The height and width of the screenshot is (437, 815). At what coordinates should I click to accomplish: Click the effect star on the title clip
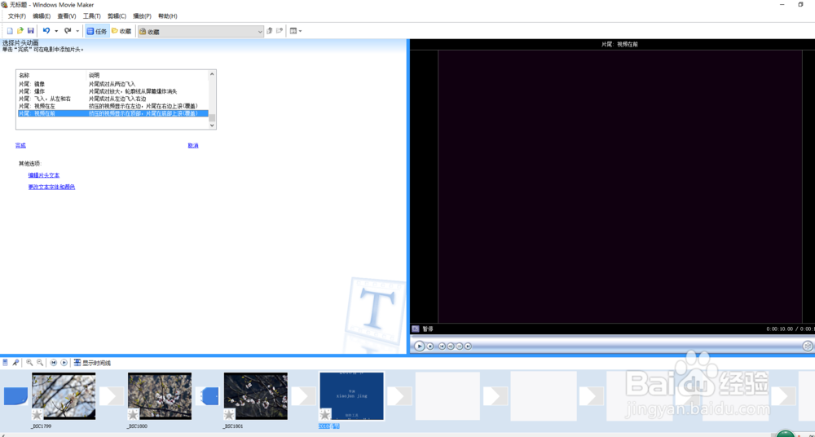click(325, 414)
